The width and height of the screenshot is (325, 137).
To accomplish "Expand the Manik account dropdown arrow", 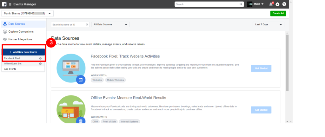I will click(x=262, y=4).
